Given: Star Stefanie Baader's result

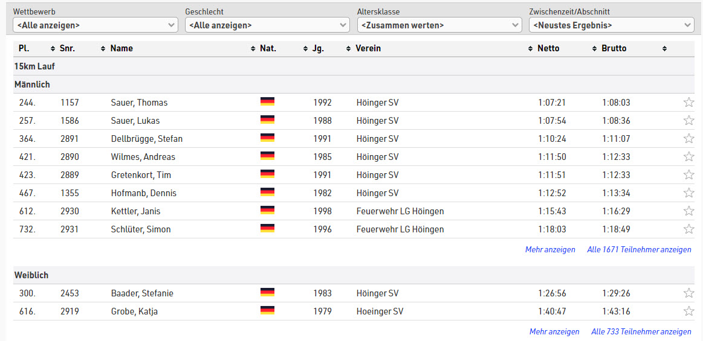Looking at the screenshot, I should [688, 293].
